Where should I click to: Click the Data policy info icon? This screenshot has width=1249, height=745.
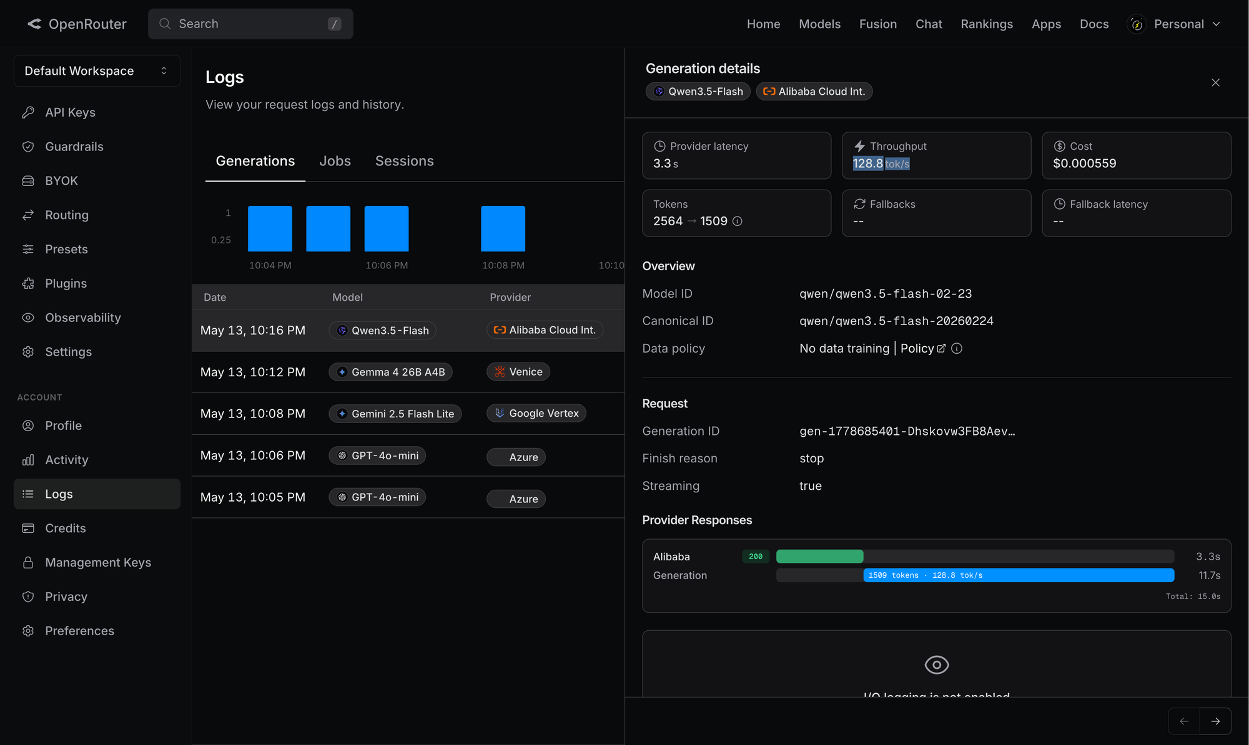tap(957, 349)
